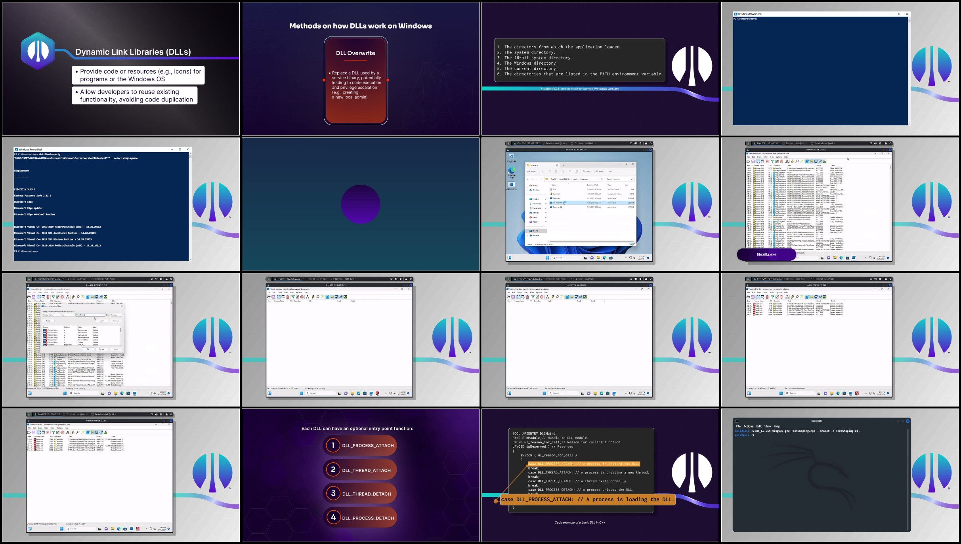Open the Include action dropdown in Filter dialog
961x544 pixels.
pyautogui.click(x=117, y=315)
